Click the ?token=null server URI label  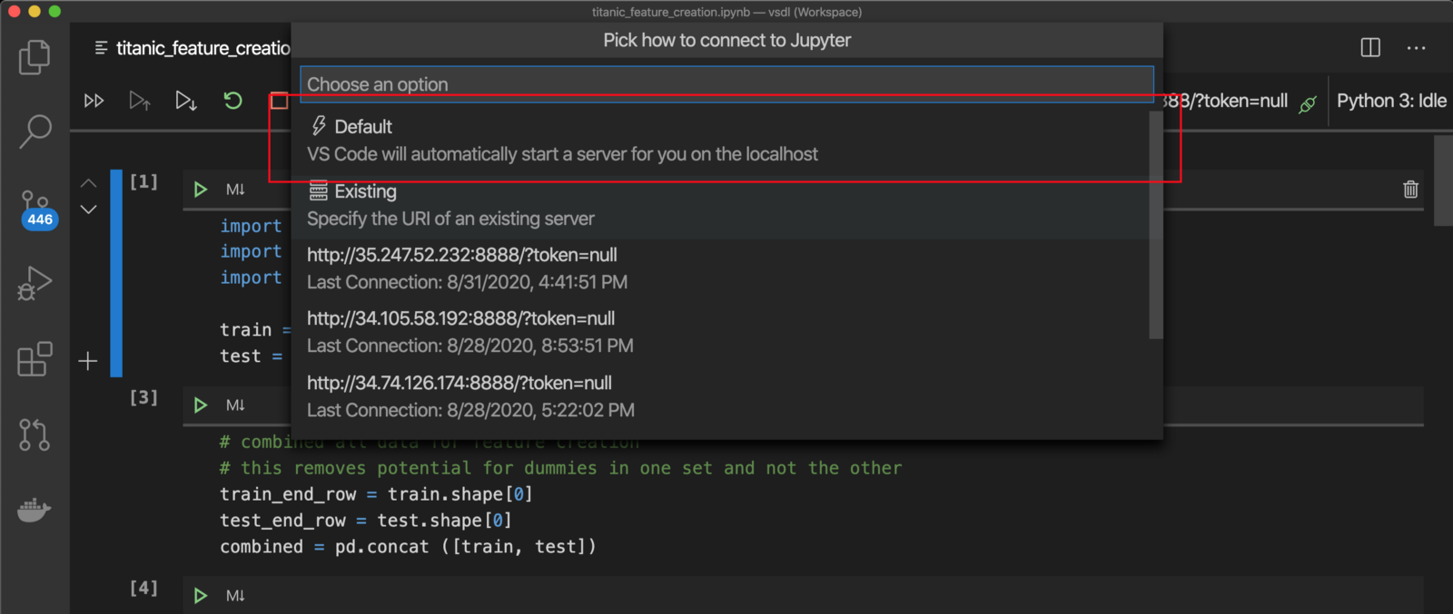coord(1228,101)
